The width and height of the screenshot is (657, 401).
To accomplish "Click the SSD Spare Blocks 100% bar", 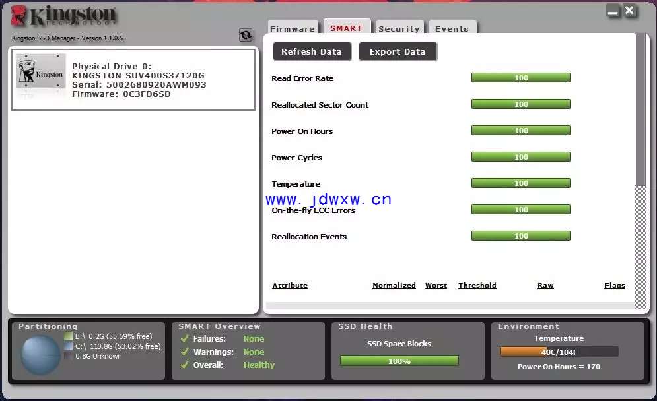I will [399, 361].
